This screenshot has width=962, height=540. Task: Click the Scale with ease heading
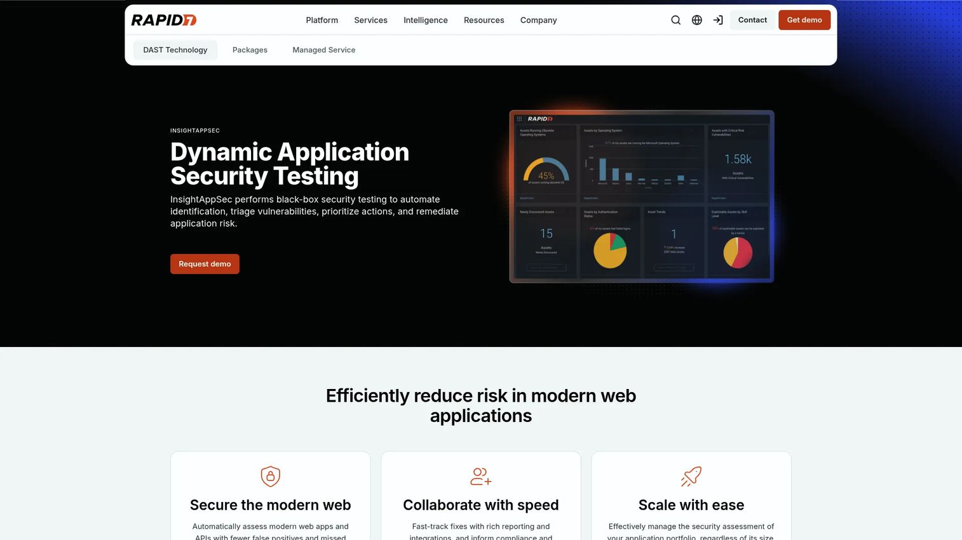tap(691, 505)
